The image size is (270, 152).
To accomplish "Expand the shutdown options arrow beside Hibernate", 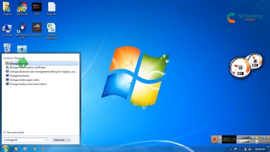I will coord(68,140).
